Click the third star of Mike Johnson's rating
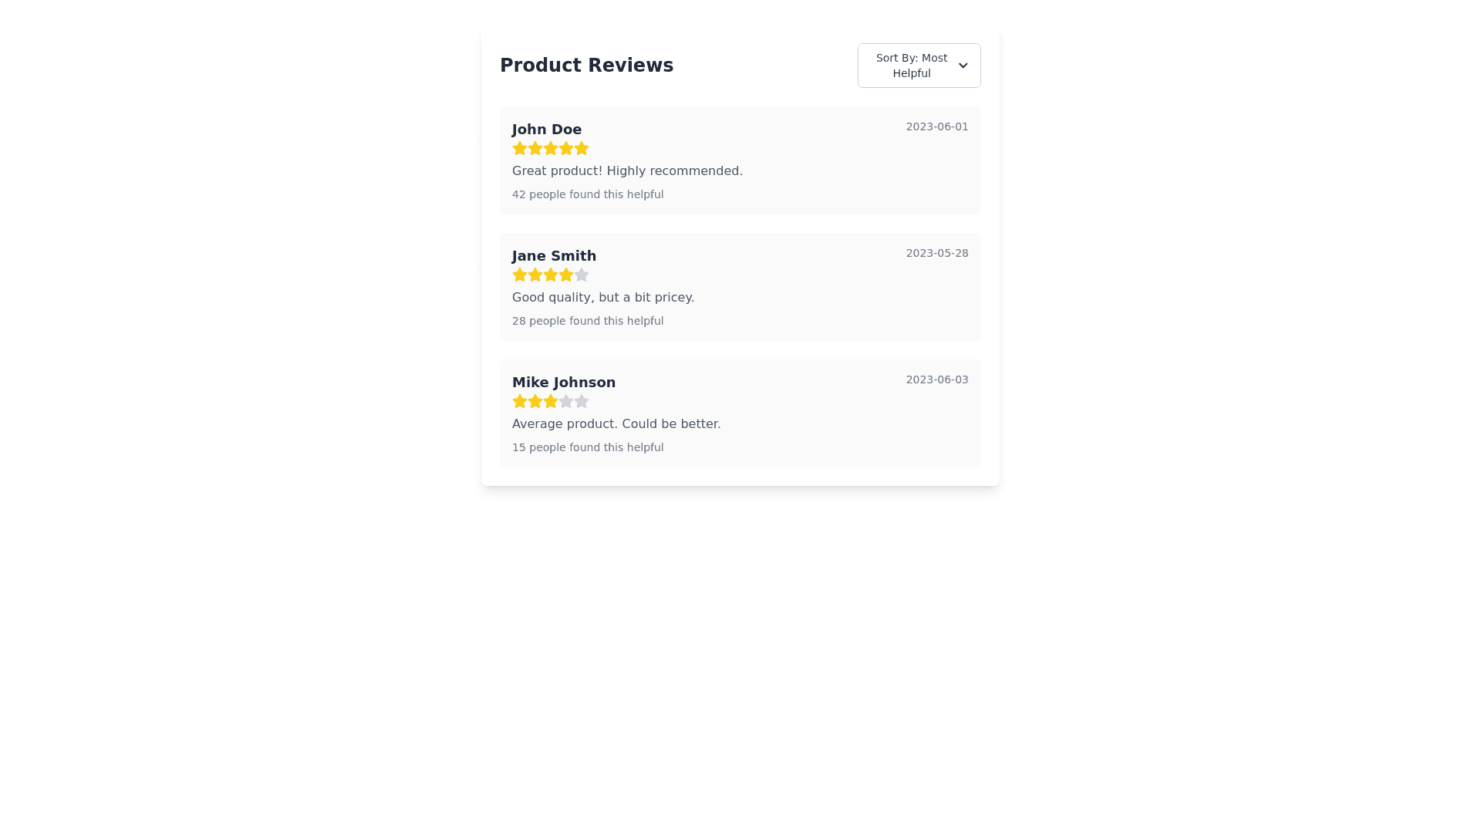 551,401
